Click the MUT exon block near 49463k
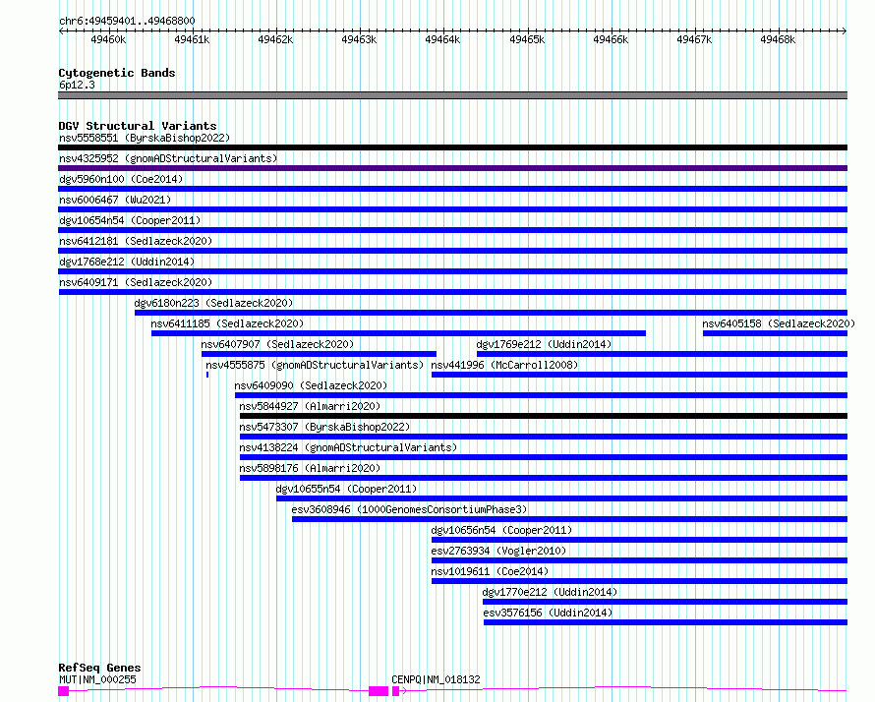The image size is (875, 702). click(379, 691)
